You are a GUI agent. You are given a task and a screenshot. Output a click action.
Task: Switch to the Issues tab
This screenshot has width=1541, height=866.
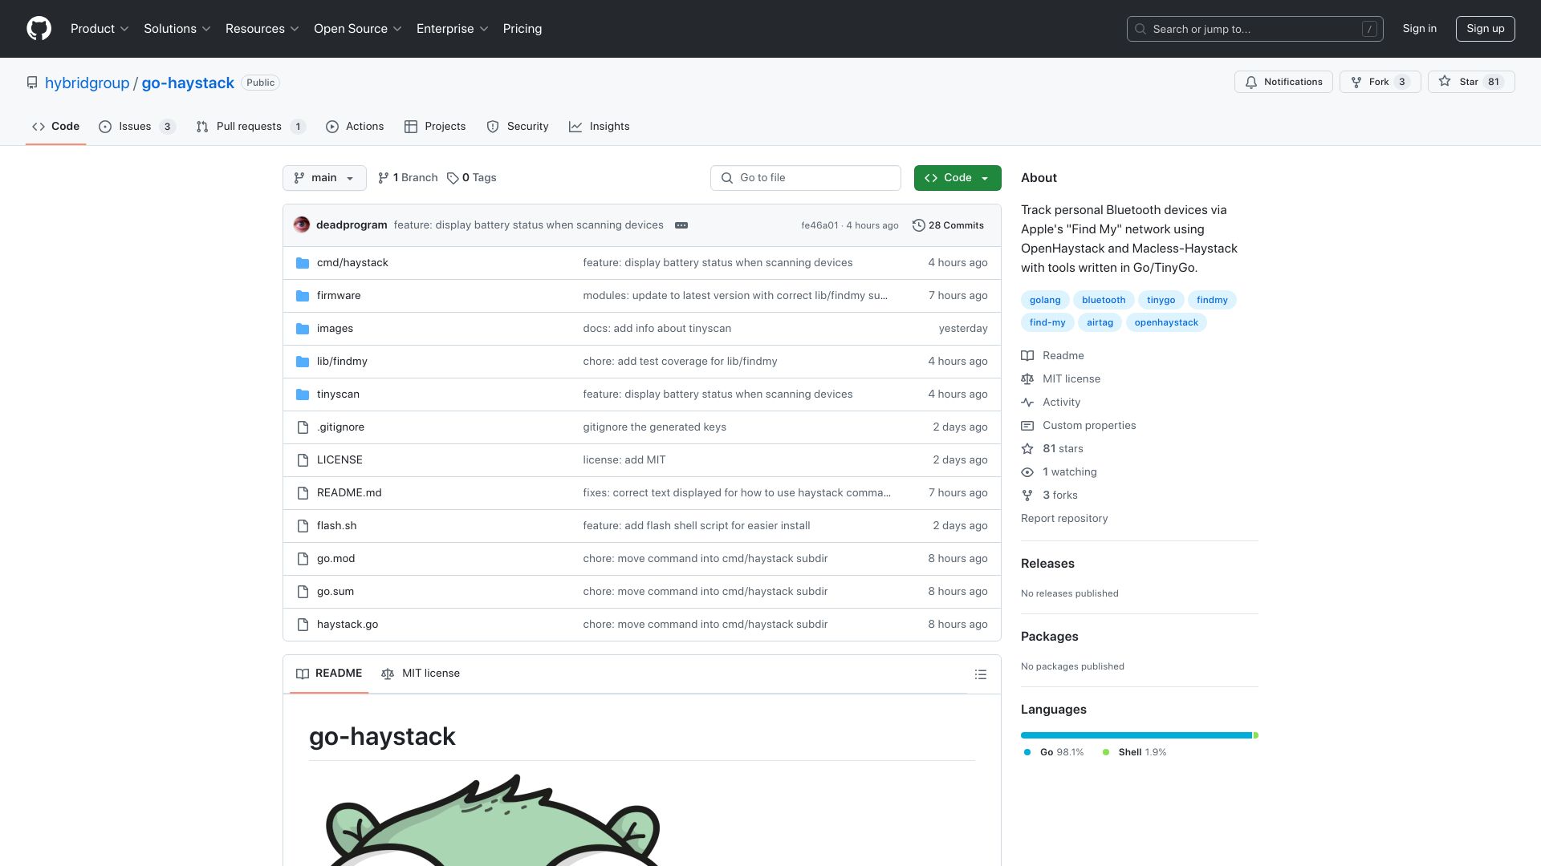tap(136, 127)
